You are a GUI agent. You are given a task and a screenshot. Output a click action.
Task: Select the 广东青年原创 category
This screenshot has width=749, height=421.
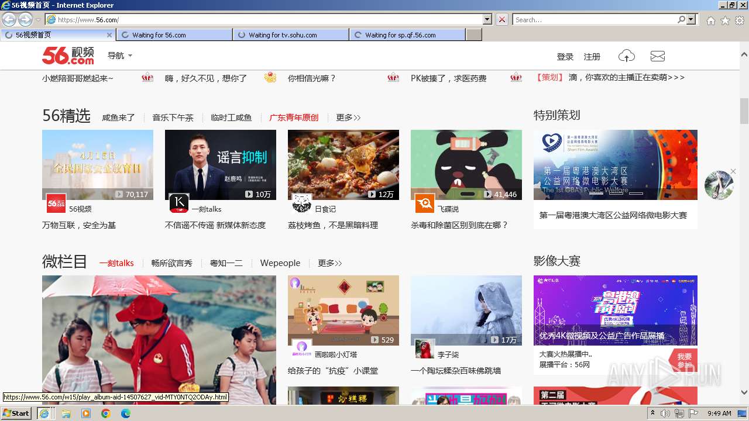[x=294, y=118]
